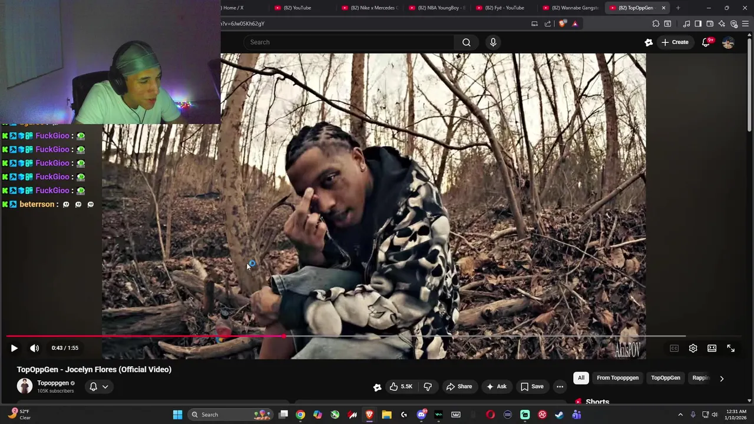Screen dimensions: 754x424
Task: Select the All filter chip
Action: [581, 378]
